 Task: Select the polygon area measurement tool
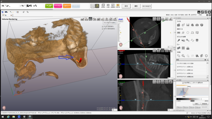(x=192, y=33)
